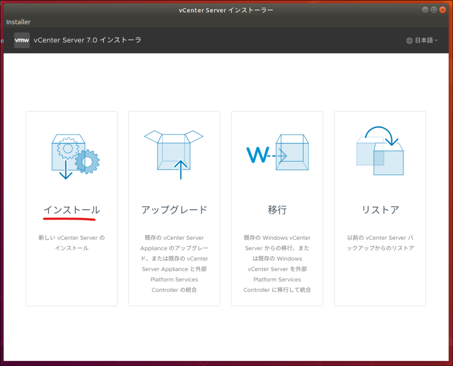Maximize the vCenter Server installer window

tap(434, 10)
